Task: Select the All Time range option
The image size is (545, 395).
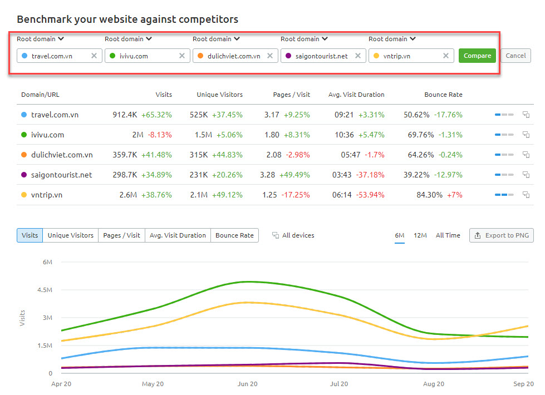Action: tap(448, 235)
